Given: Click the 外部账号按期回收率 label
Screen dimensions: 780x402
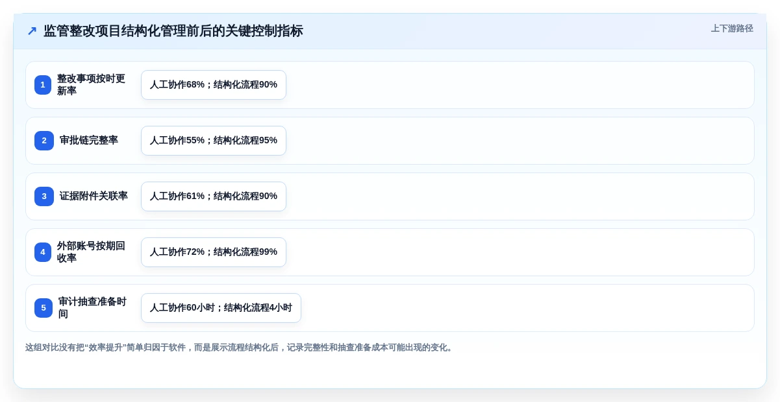Looking at the screenshot, I should click(x=91, y=252).
